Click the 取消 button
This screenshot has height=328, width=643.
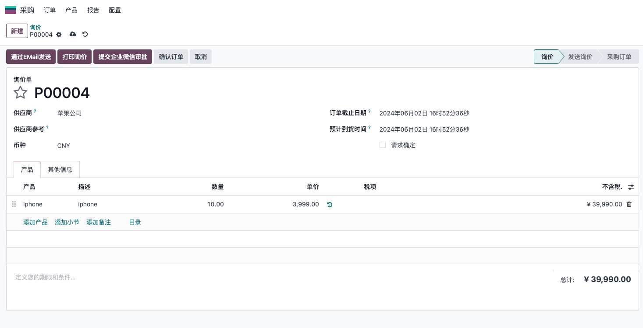(x=201, y=57)
